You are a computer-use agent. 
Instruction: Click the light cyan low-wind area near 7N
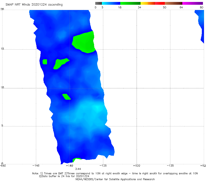97,108
